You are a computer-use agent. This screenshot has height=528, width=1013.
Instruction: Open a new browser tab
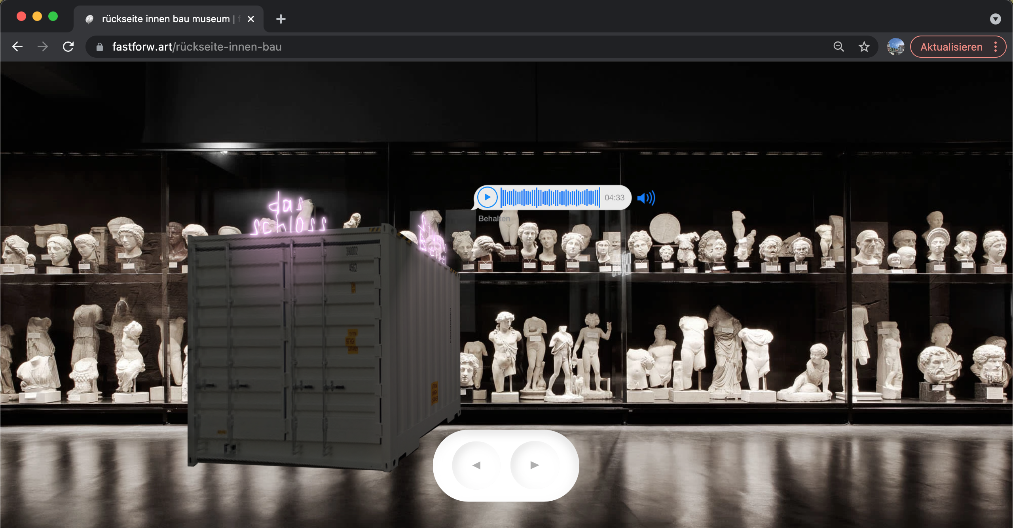click(281, 19)
